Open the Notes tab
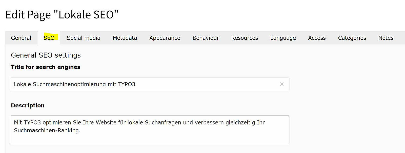 (x=386, y=38)
